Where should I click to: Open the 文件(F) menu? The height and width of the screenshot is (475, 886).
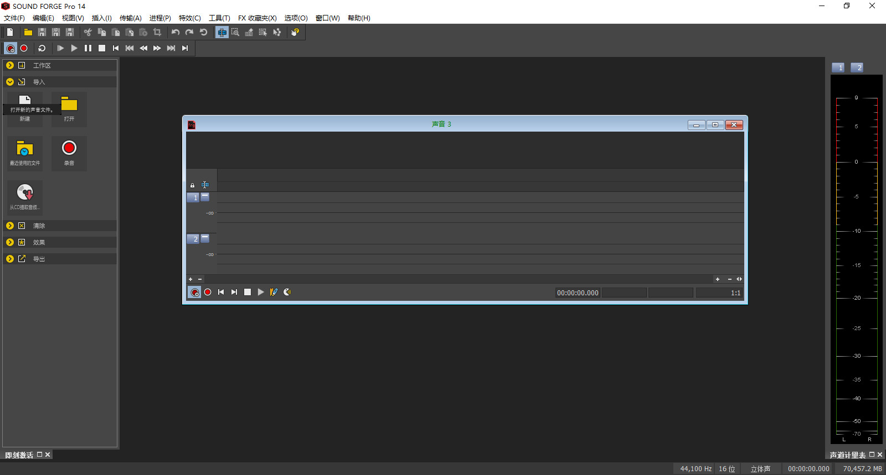(14, 18)
